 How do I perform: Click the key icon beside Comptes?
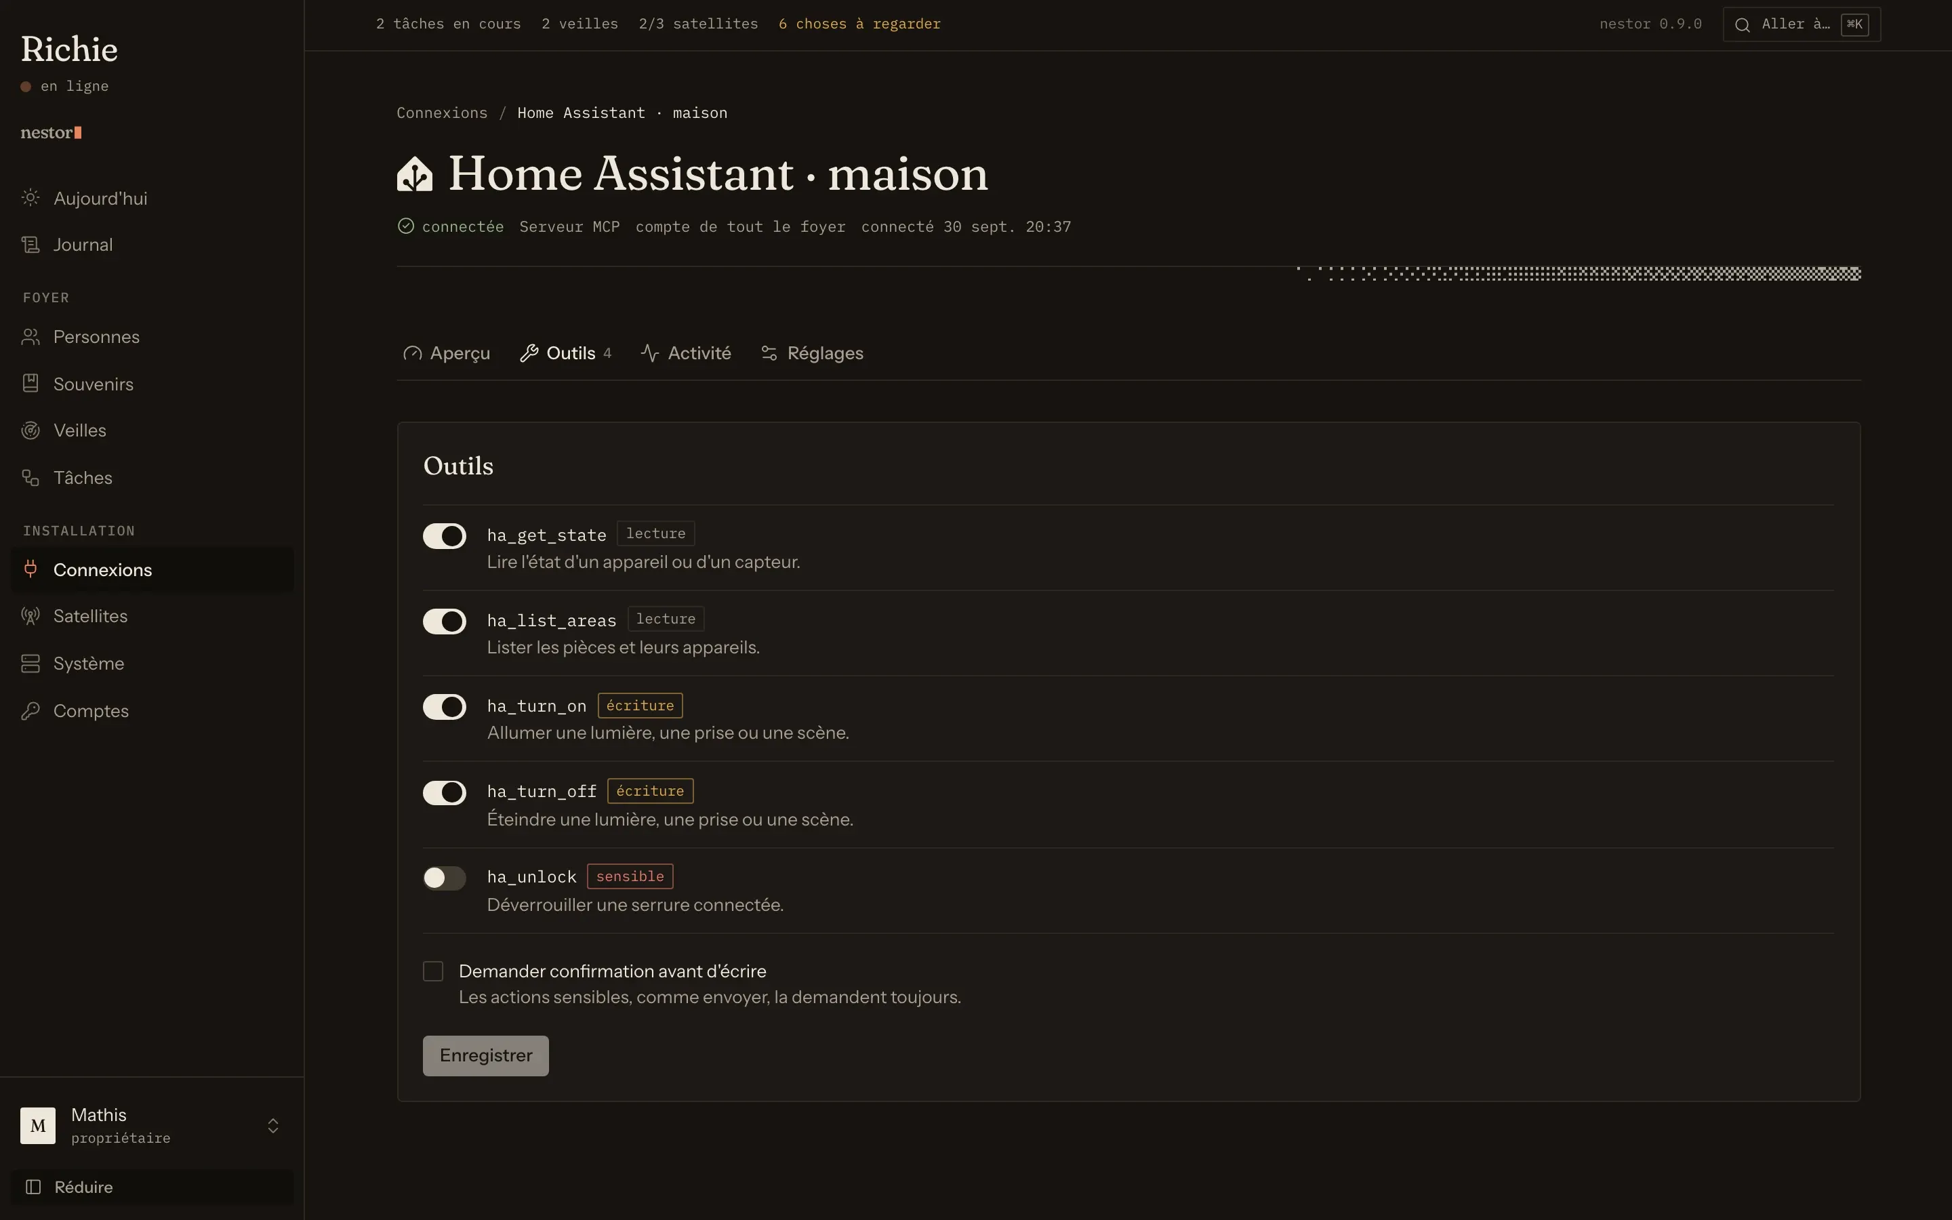pyautogui.click(x=30, y=711)
